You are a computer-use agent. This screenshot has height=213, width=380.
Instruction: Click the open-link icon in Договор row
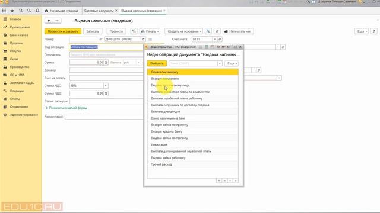click(x=259, y=70)
